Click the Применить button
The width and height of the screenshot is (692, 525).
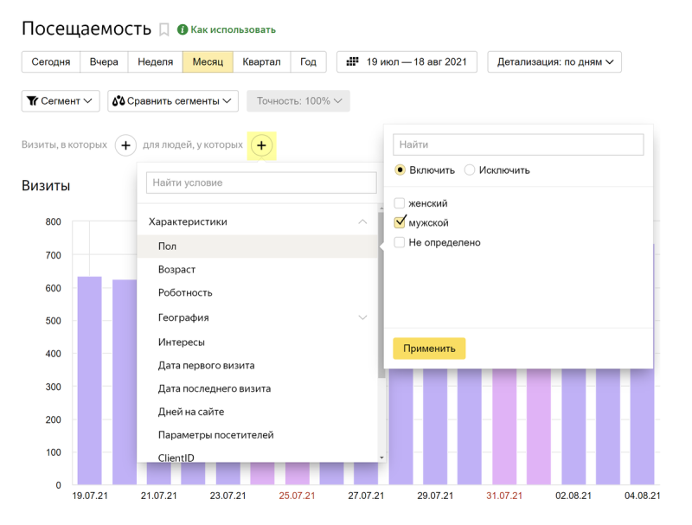coord(429,349)
